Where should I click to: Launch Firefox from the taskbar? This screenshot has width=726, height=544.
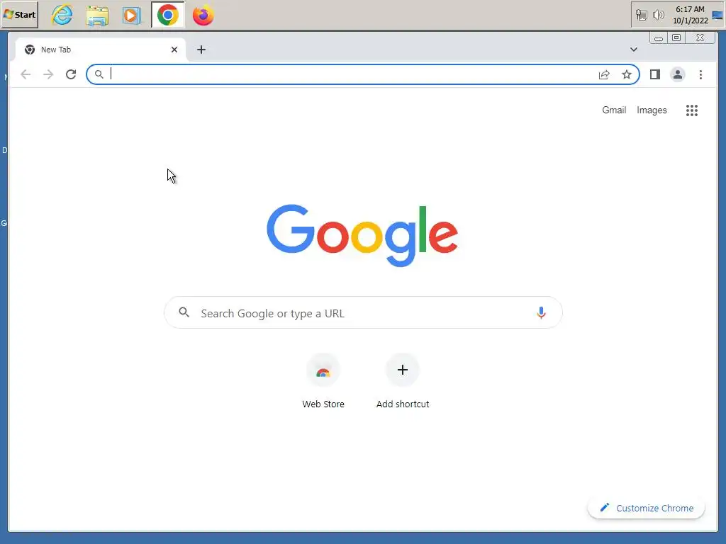(x=203, y=16)
